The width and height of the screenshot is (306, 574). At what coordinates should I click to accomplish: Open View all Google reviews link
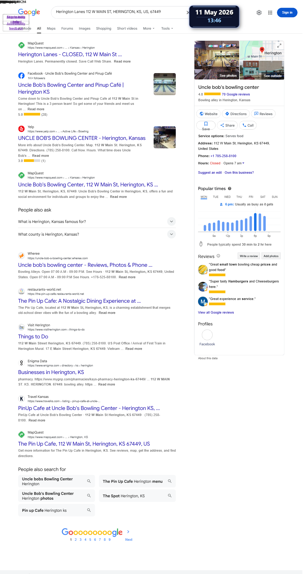[x=216, y=312]
